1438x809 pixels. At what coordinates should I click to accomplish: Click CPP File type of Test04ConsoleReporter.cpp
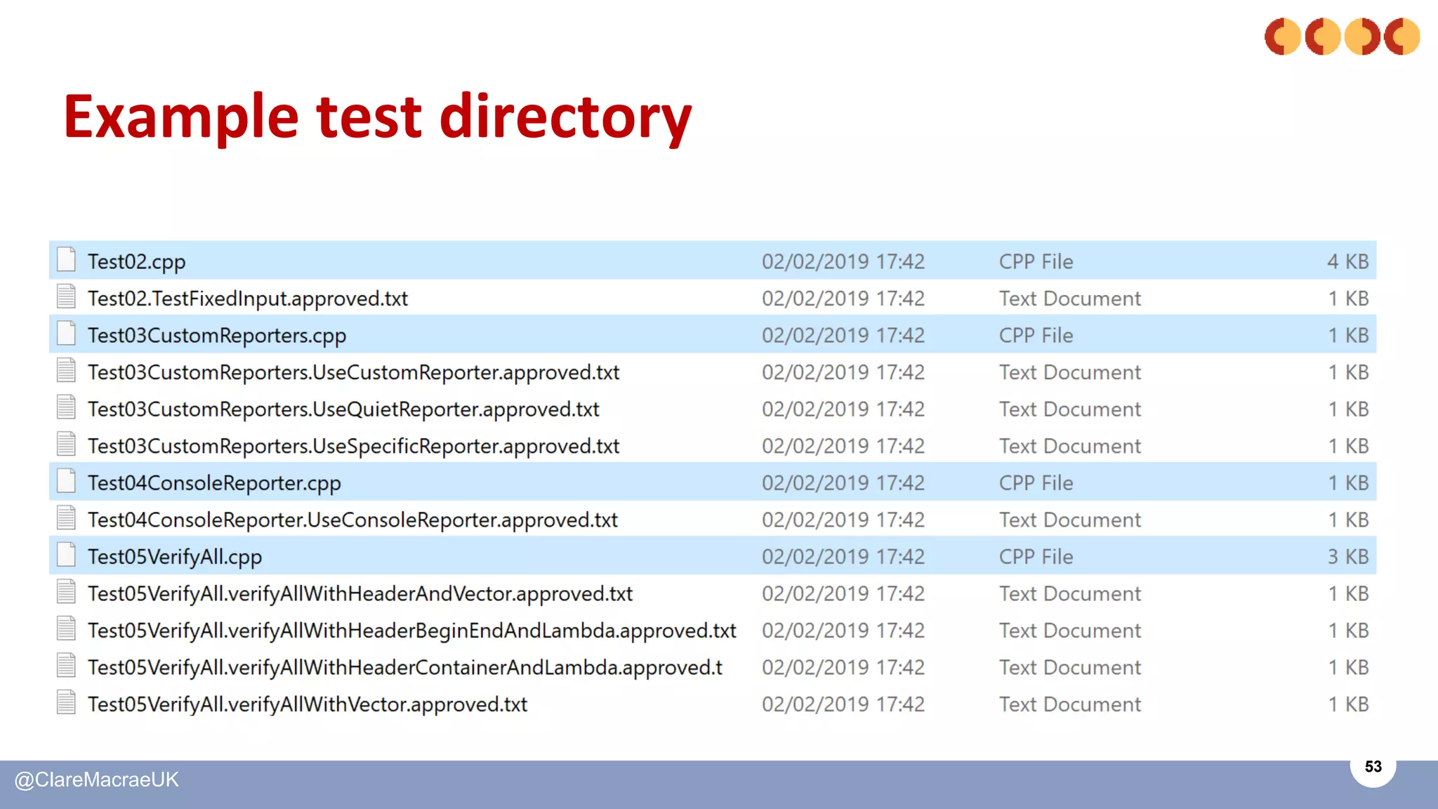(1036, 482)
